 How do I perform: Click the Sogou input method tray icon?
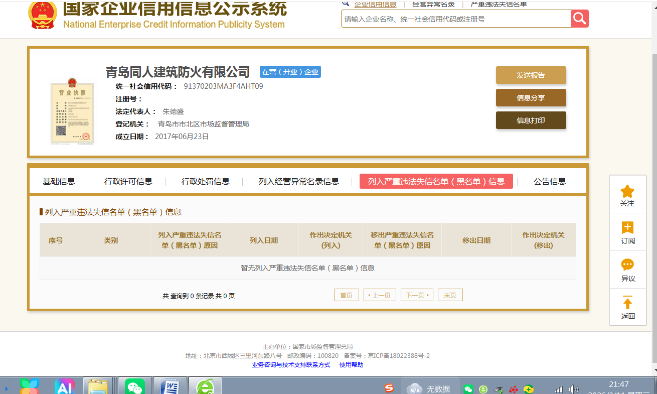tap(389, 388)
